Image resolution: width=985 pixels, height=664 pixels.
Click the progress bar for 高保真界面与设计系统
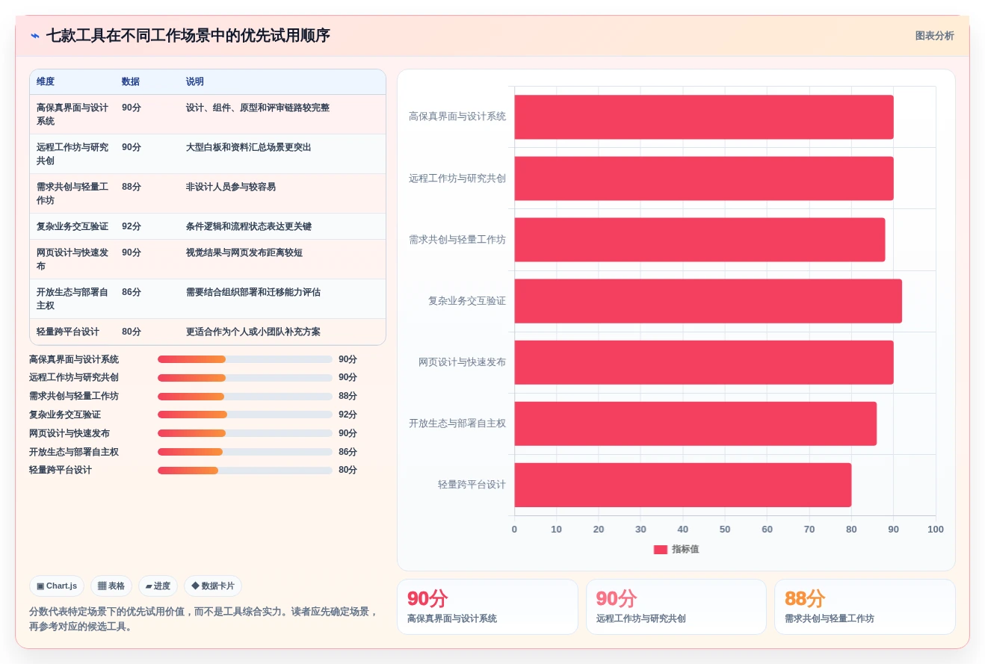coord(245,359)
